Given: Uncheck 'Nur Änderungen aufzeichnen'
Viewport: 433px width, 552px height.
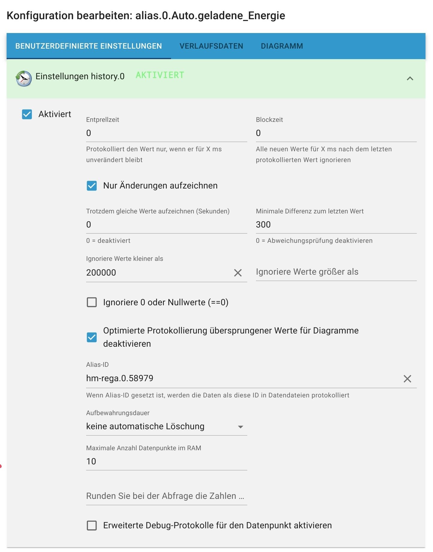Looking at the screenshot, I should (92, 186).
